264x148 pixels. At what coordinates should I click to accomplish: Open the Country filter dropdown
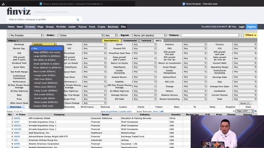[245, 44]
